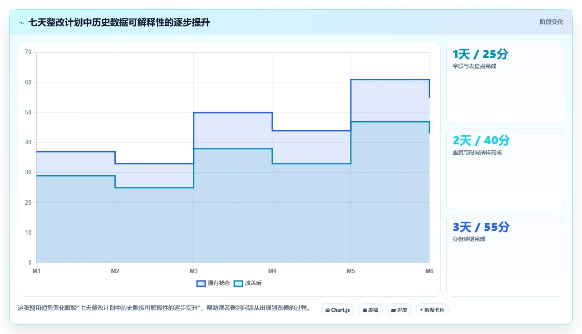This screenshot has height=334, width=582.
Task: Click the M5 axis label
Action: coord(351,271)
